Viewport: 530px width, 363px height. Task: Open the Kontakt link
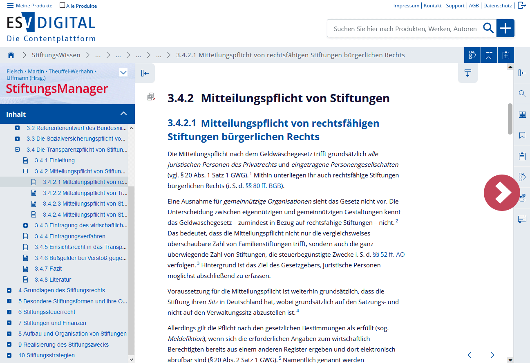(433, 5)
